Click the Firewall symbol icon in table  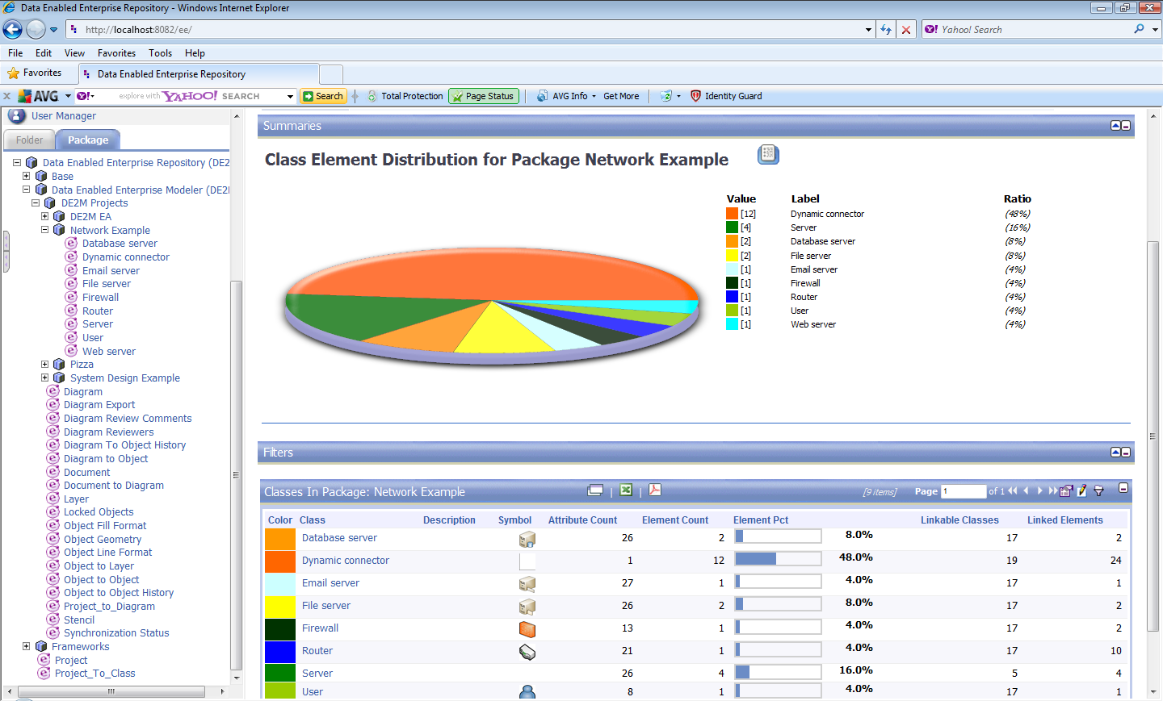click(527, 629)
